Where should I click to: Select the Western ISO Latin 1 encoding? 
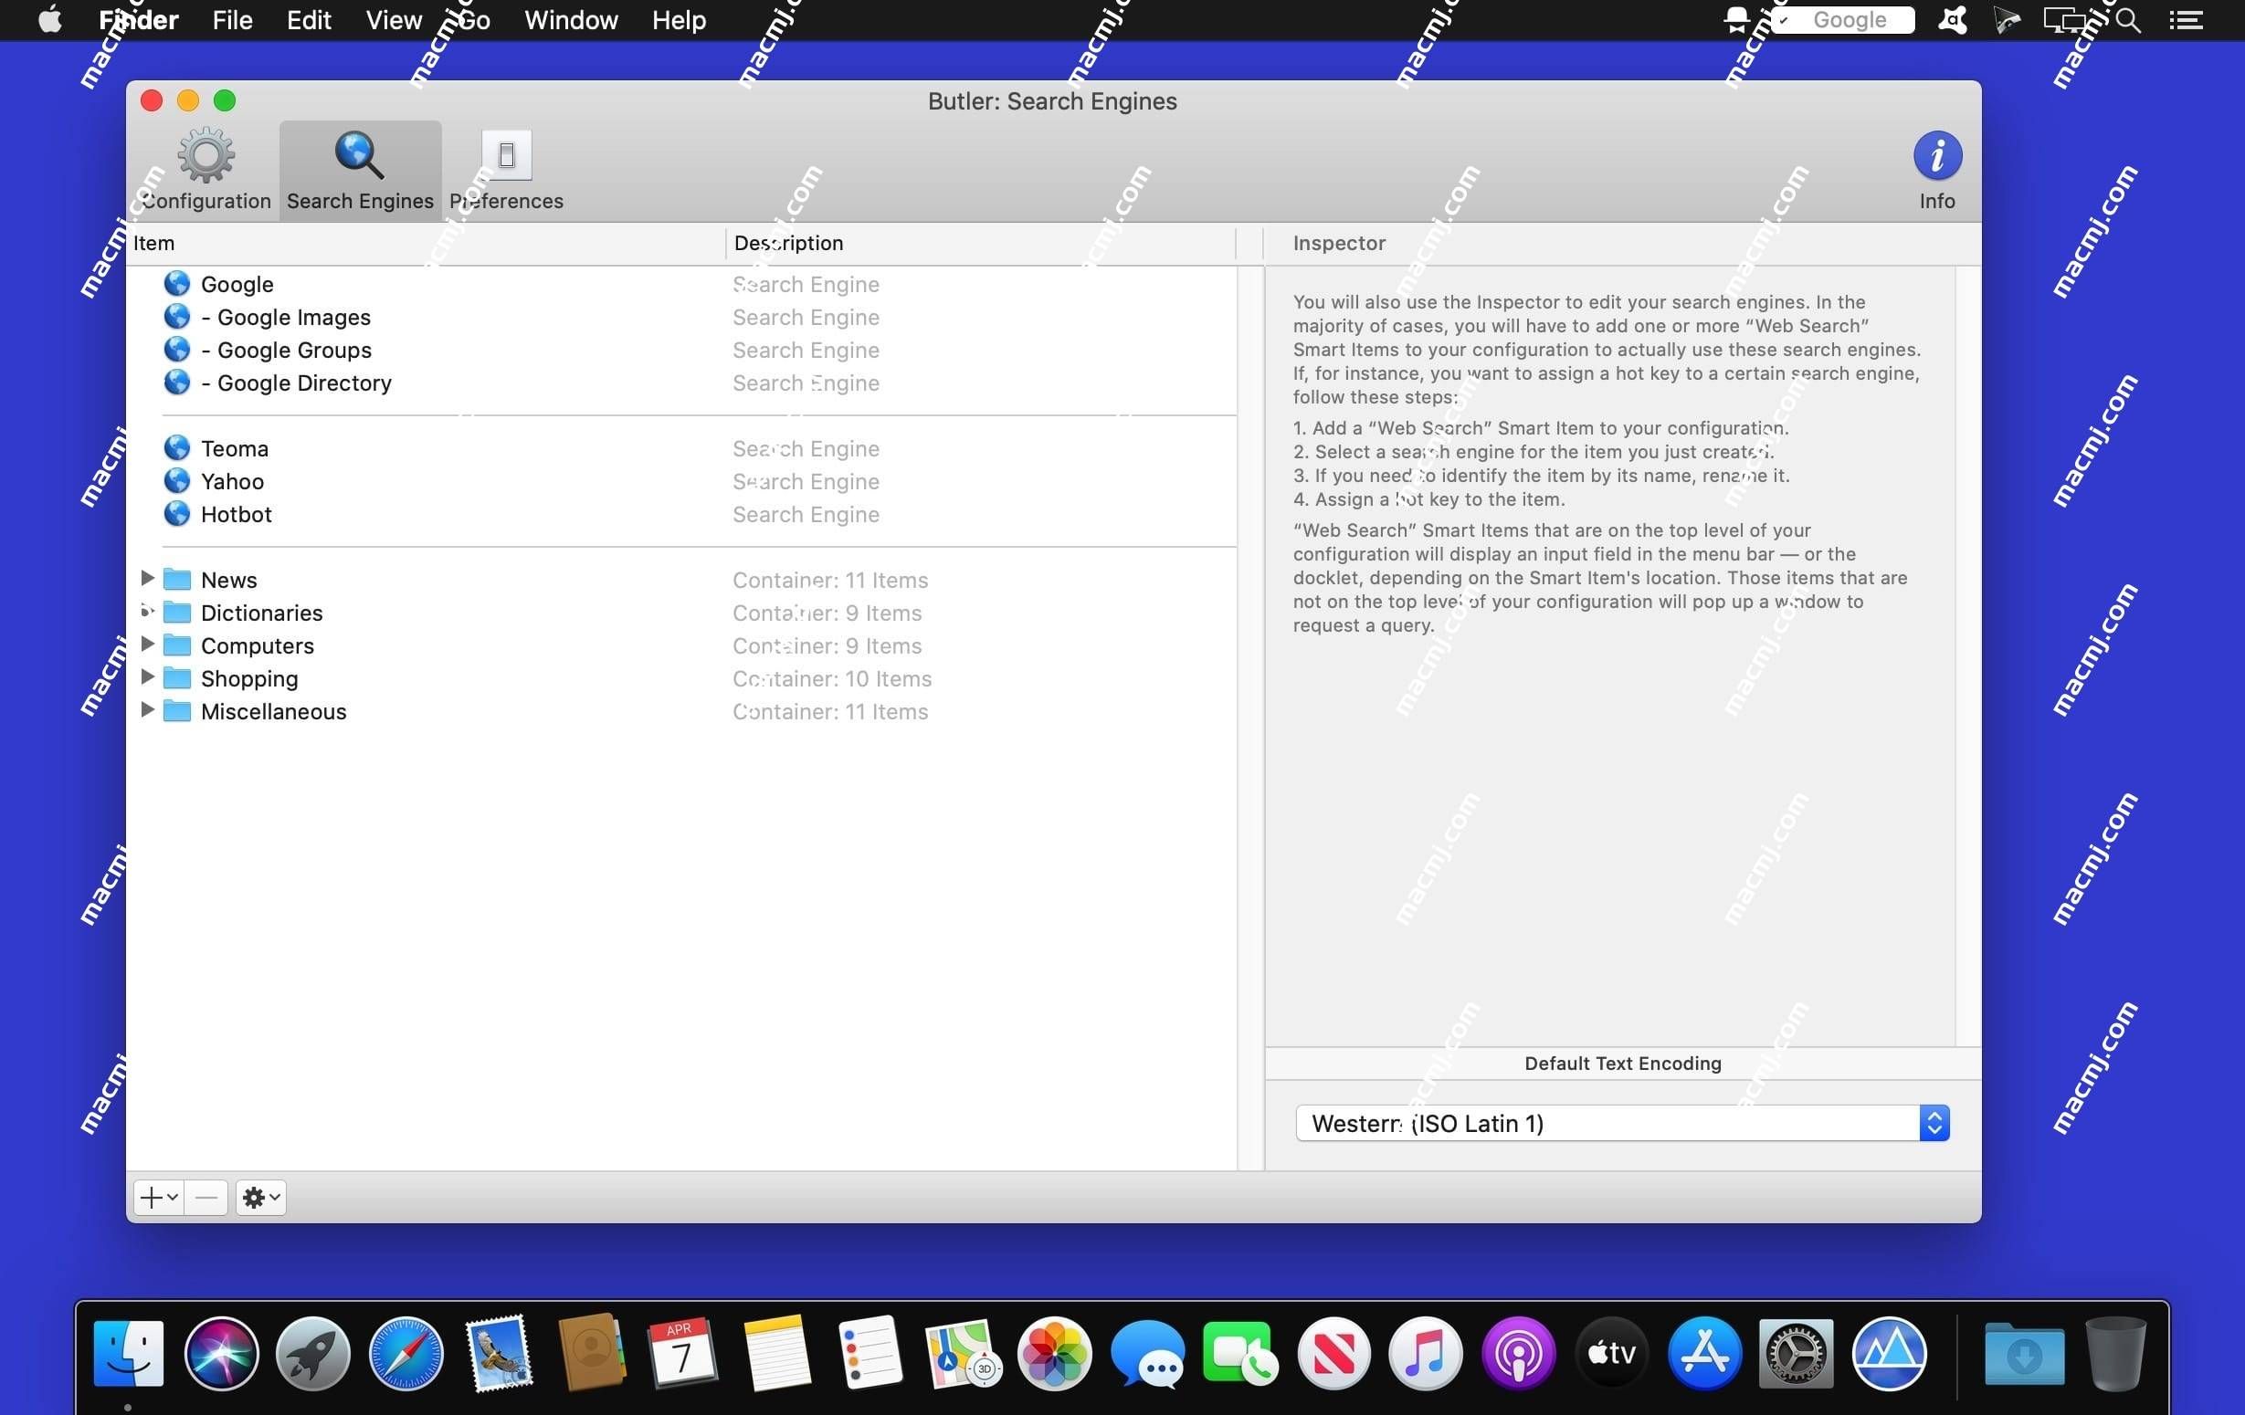pos(1622,1123)
